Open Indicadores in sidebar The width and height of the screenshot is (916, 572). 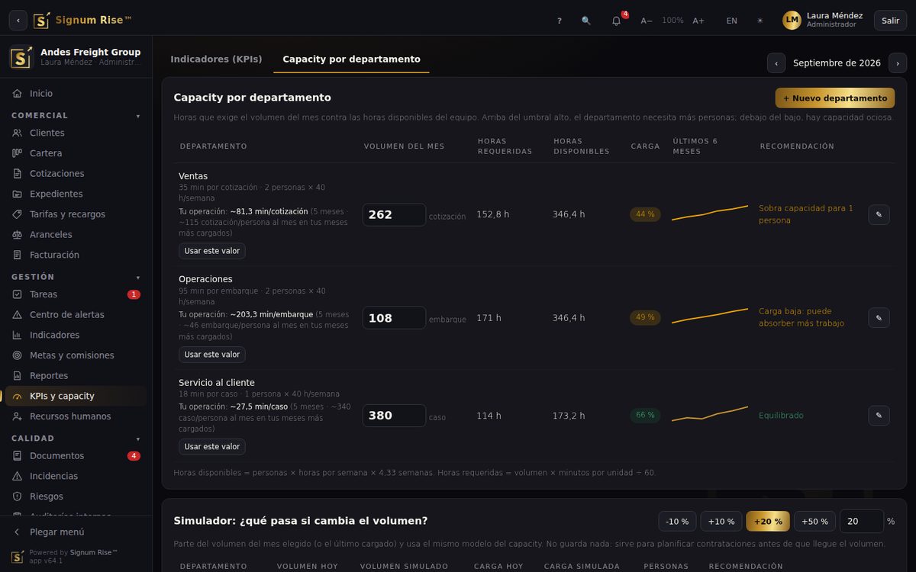coord(76,335)
